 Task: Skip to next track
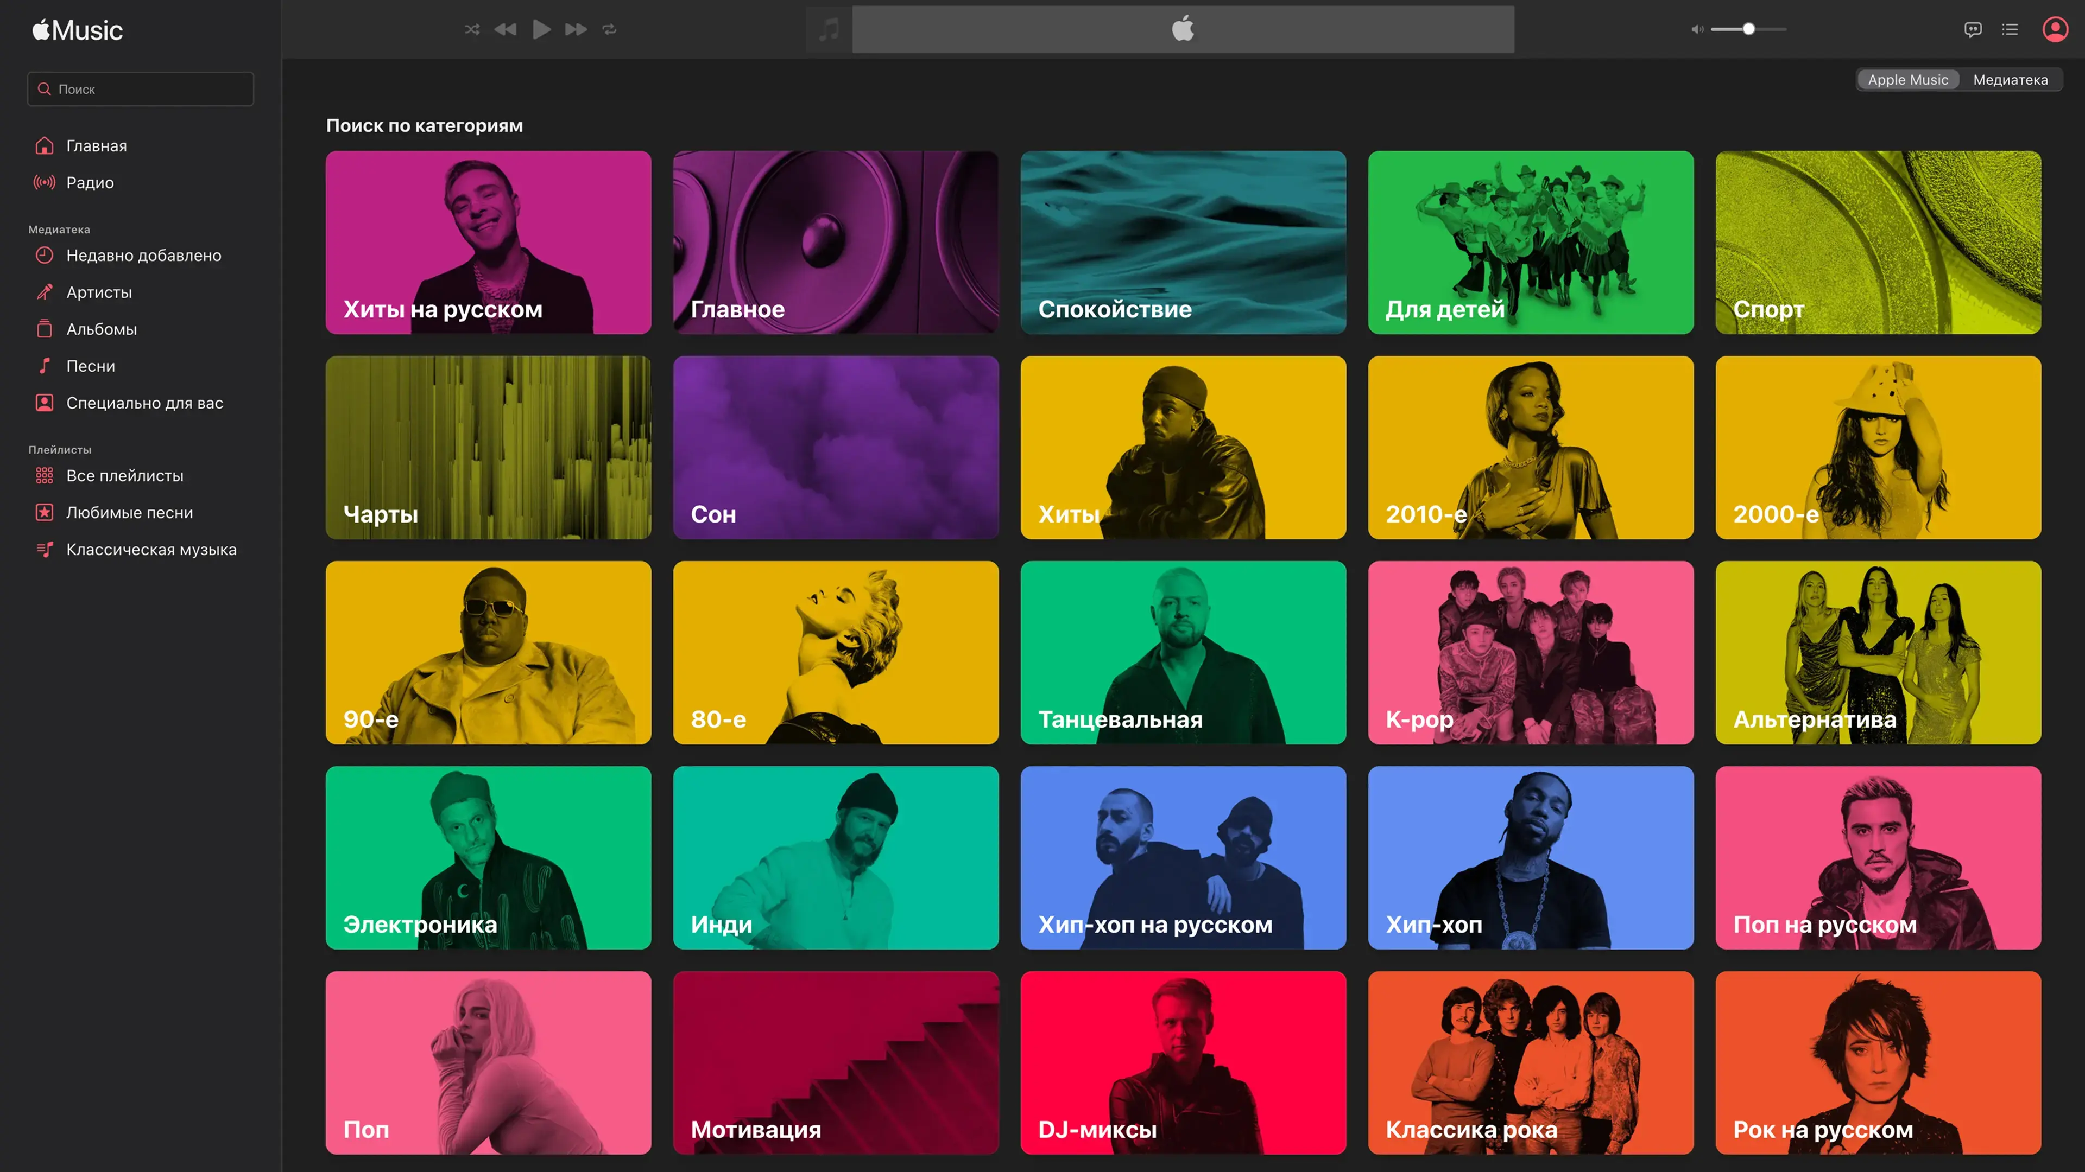coord(576,29)
